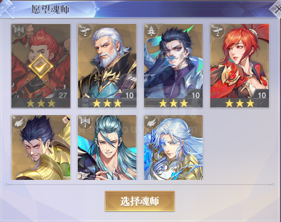
Task: Click the wing icon on the white-haired card
Action: click(x=152, y=122)
